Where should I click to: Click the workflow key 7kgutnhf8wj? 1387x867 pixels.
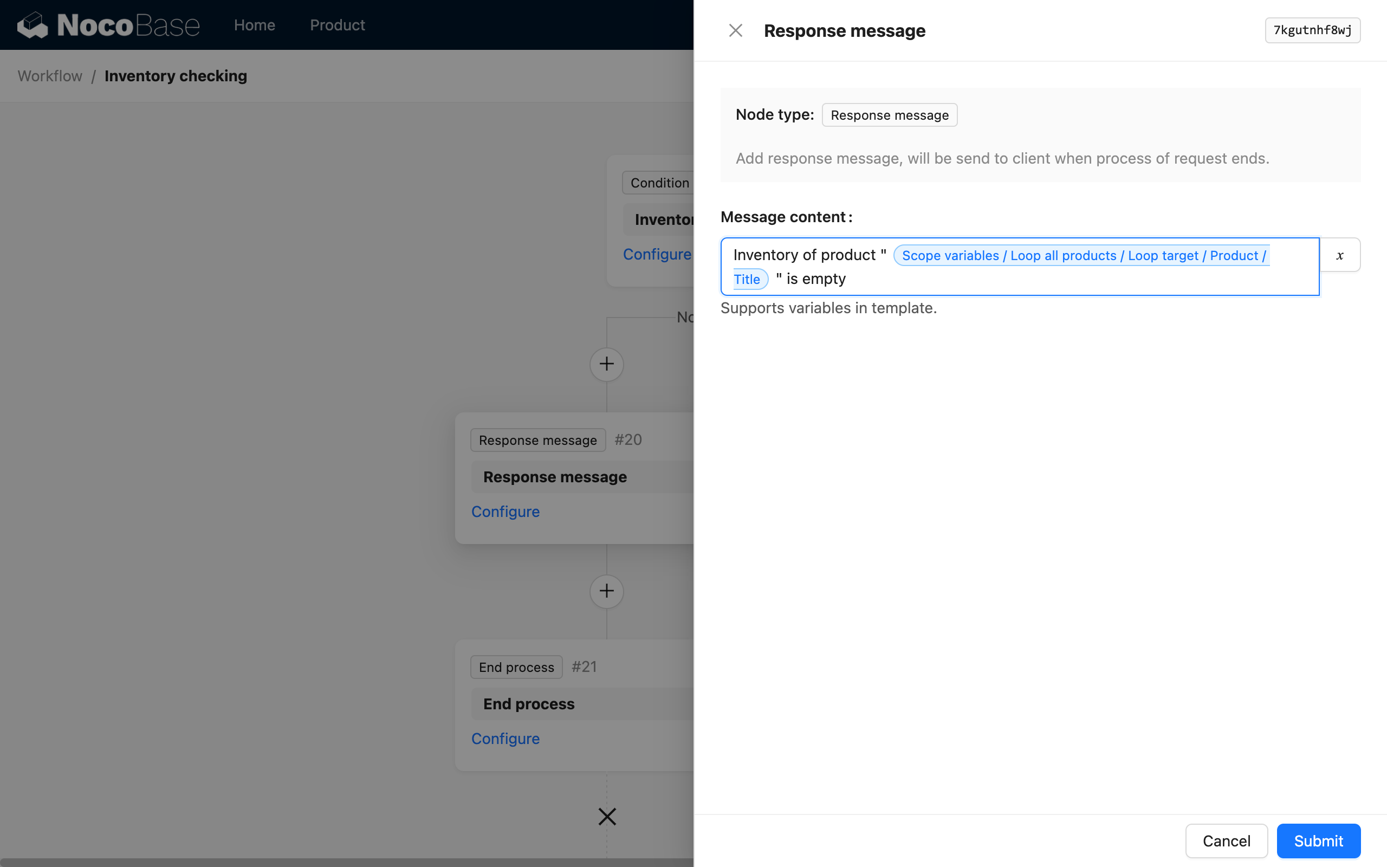point(1312,30)
